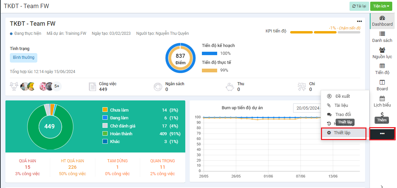Viewport: 397px width, 188px height.
Task: Click the Bình thường status badge
Action: click(x=23, y=57)
